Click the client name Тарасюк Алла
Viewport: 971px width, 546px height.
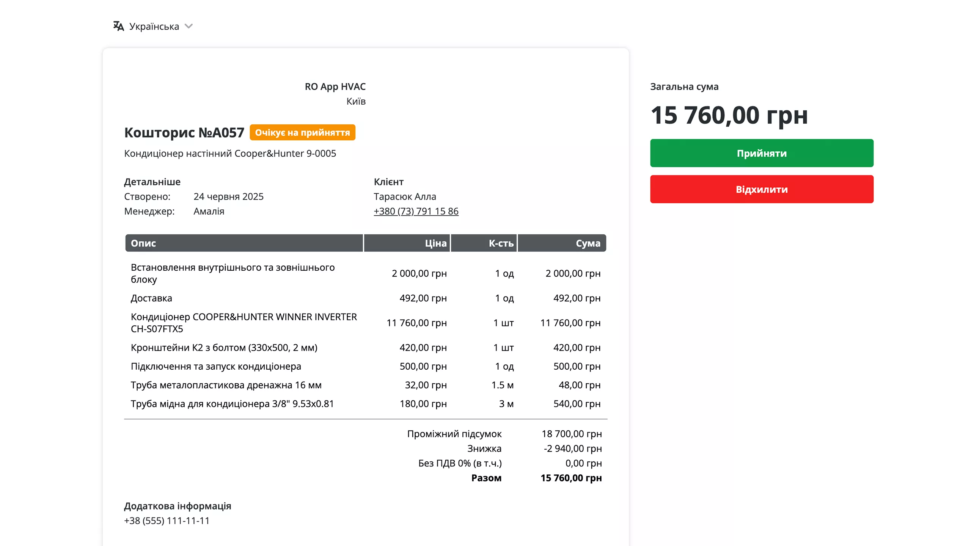(405, 196)
